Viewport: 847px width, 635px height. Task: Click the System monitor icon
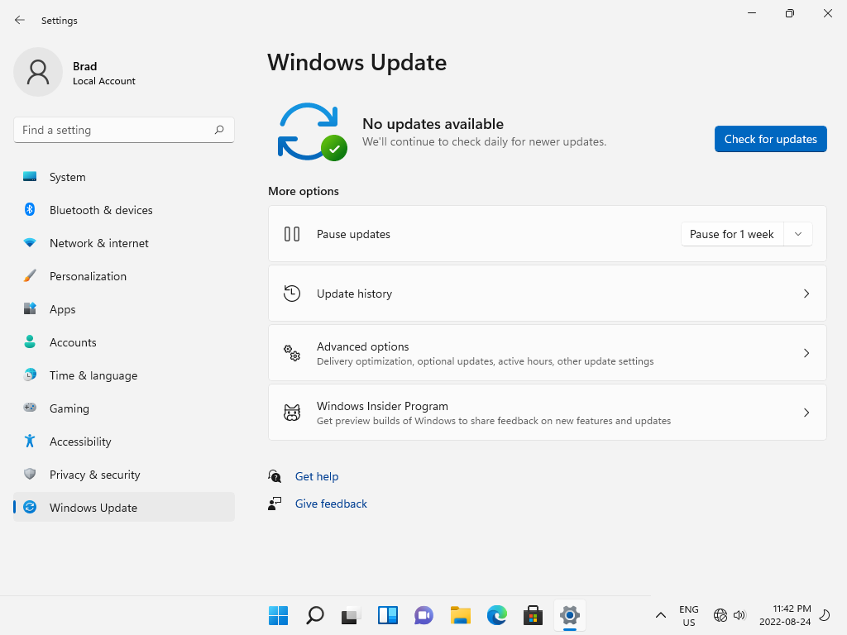coord(30,177)
